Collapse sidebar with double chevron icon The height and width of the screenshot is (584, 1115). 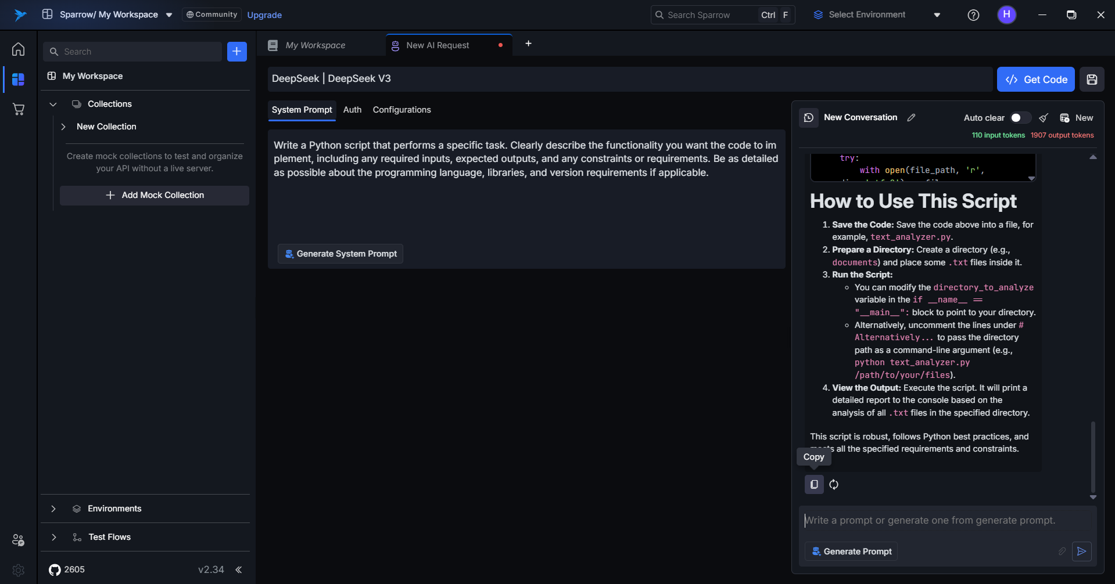[x=238, y=569]
